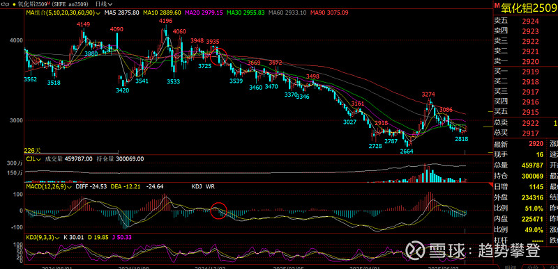Click the 现手 16 value

[540, 154]
